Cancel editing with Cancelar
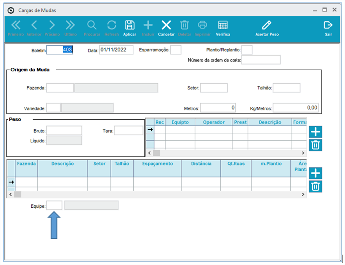 [x=166, y=28]
